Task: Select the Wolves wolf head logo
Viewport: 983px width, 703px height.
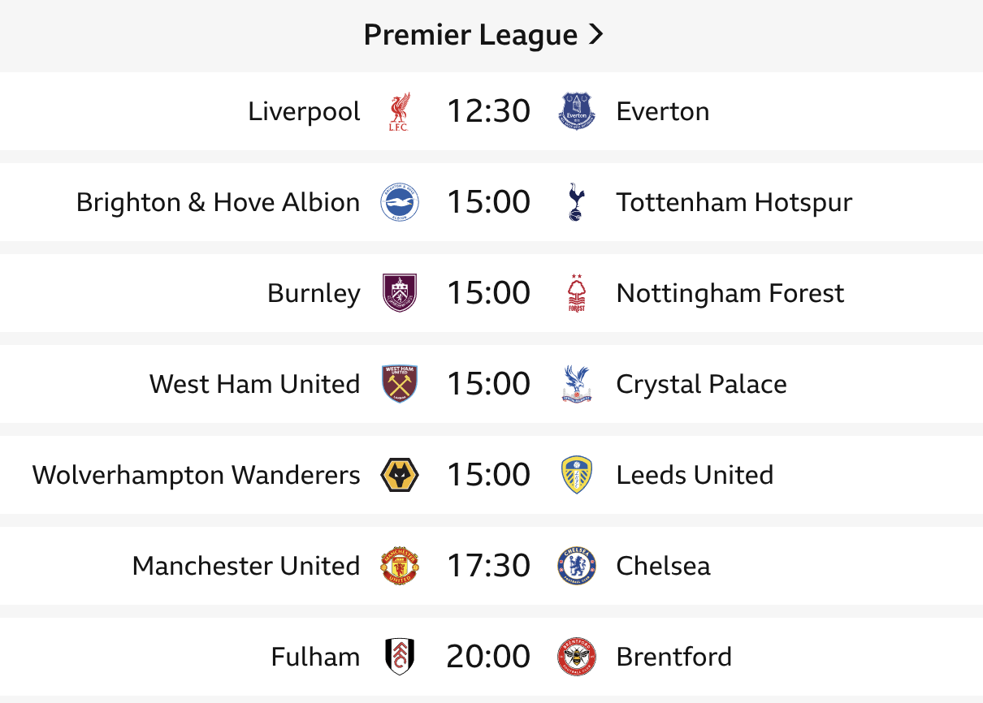Action: point(400,475)
